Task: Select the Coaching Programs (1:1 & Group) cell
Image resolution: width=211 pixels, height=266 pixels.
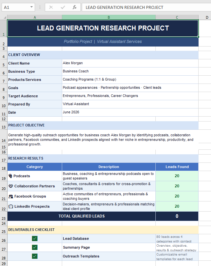Action: [130, 80]
